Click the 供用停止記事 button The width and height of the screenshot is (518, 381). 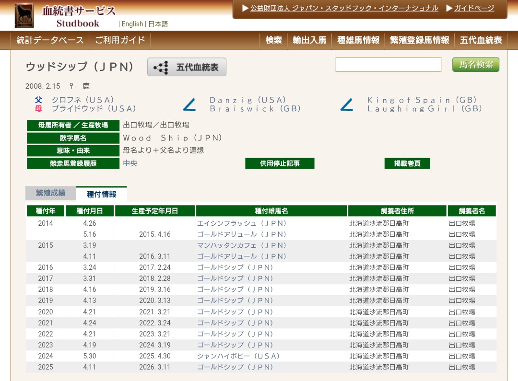(280, 163)
